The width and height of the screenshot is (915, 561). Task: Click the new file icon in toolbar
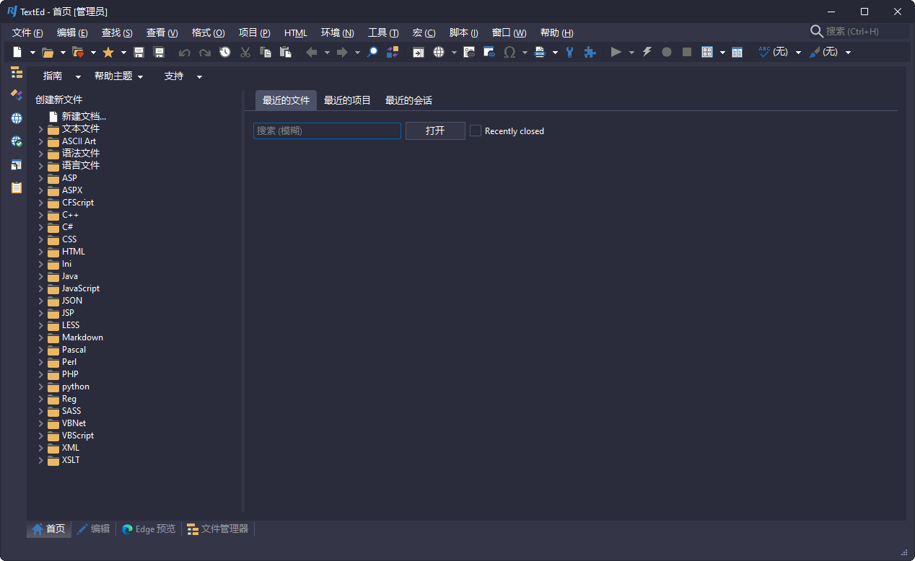17,52
